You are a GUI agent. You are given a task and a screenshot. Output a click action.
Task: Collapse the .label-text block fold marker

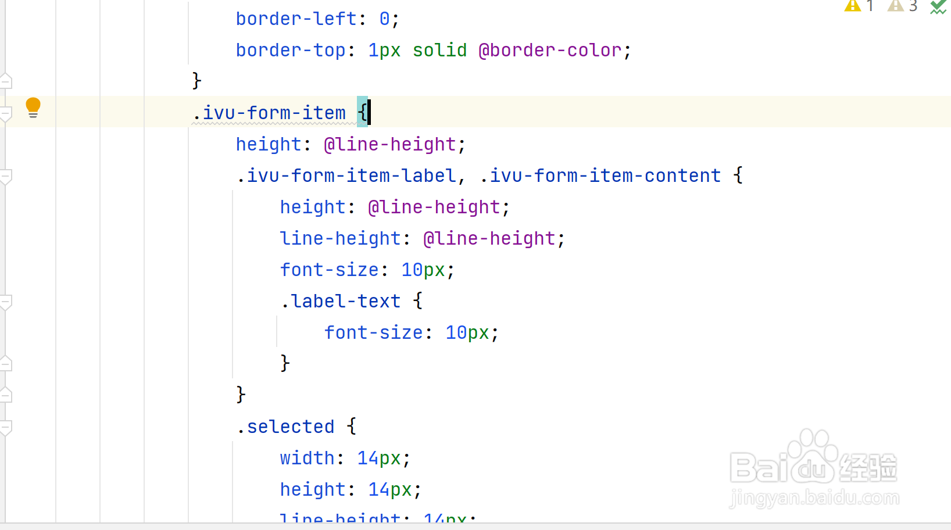(x=6, y=302)
